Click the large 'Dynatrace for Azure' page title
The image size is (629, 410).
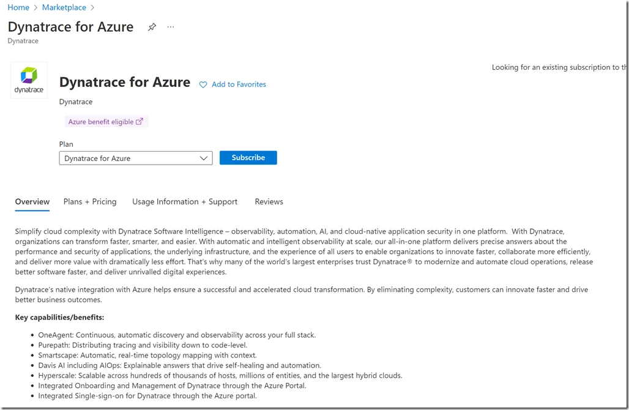pyautogui.click(x=70, y=27)
